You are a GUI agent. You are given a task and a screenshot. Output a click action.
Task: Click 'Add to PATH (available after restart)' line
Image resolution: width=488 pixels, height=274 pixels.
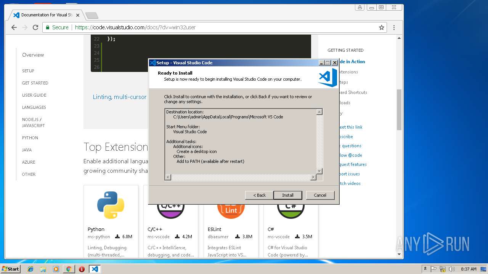tap(210, 161)
